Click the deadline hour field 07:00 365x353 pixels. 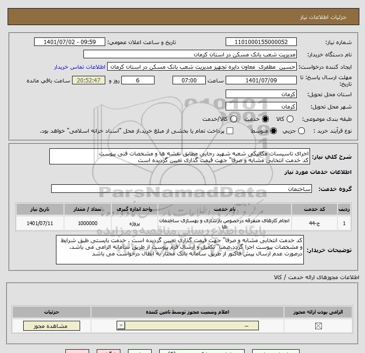[189, 80]
